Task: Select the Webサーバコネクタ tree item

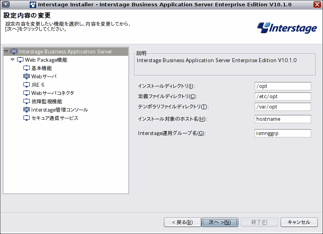Action: (52, 93)
